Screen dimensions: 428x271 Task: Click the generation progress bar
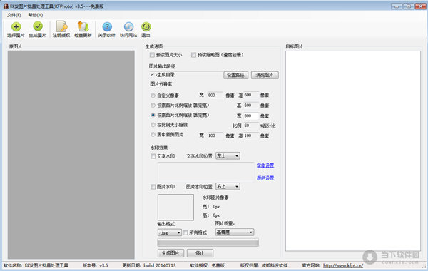click(208, 242)
